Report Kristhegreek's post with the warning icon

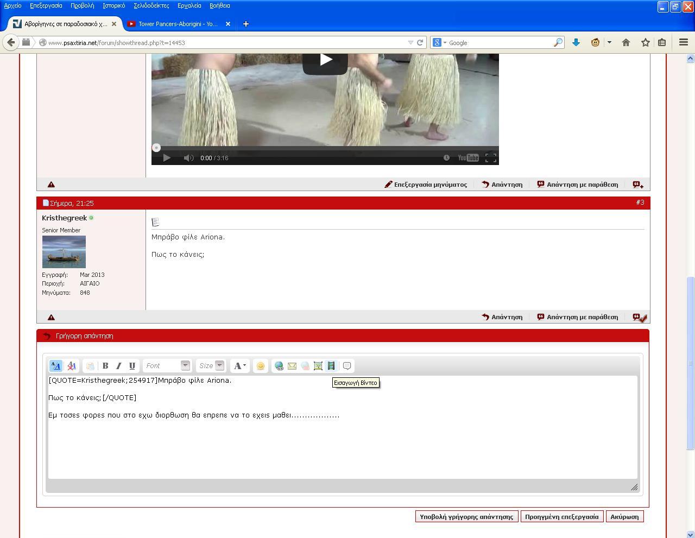[x=51, y=317]
